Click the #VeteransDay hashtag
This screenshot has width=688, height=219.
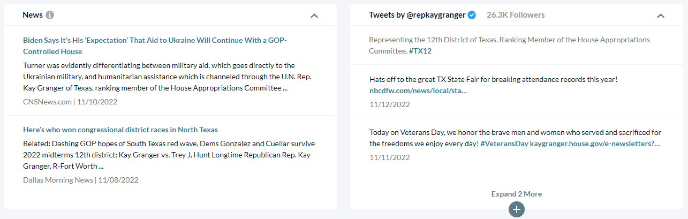(x=504, y=144)
